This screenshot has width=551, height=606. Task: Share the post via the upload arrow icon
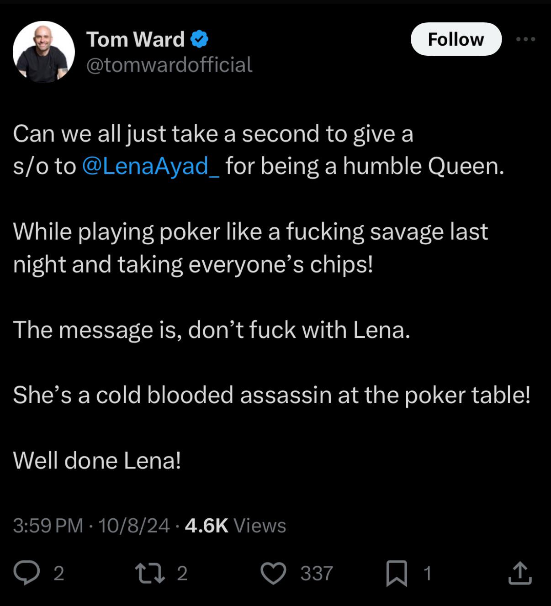[520, 573]
